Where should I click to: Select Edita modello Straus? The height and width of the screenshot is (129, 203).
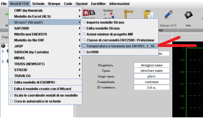120,28
